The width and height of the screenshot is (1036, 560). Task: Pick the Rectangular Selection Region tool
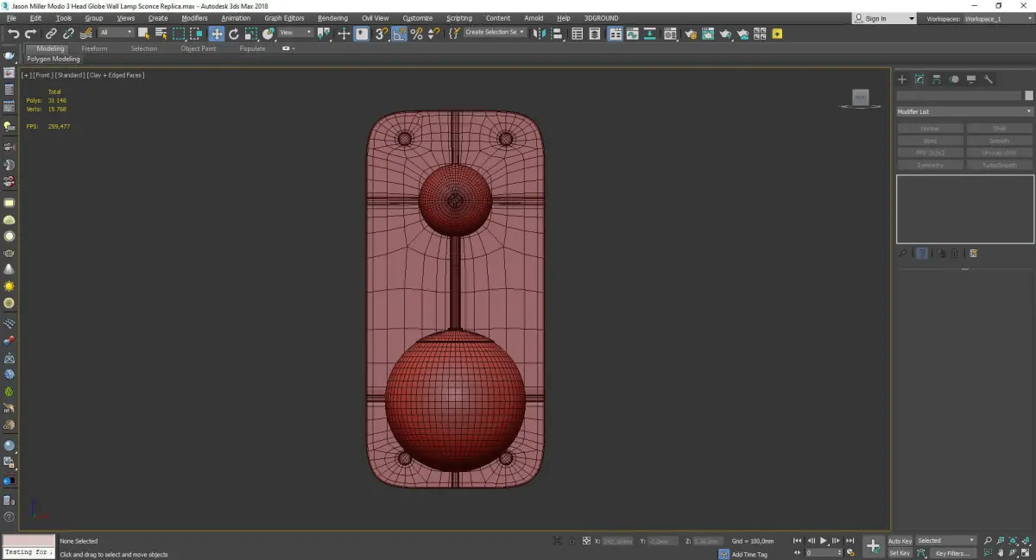179,34
